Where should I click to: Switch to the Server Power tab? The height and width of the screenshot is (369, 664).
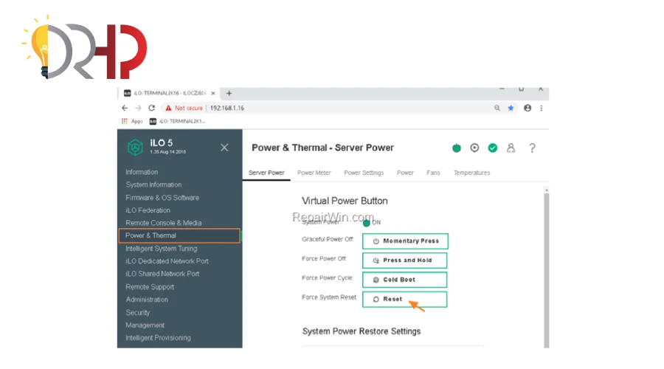(266, 173)
